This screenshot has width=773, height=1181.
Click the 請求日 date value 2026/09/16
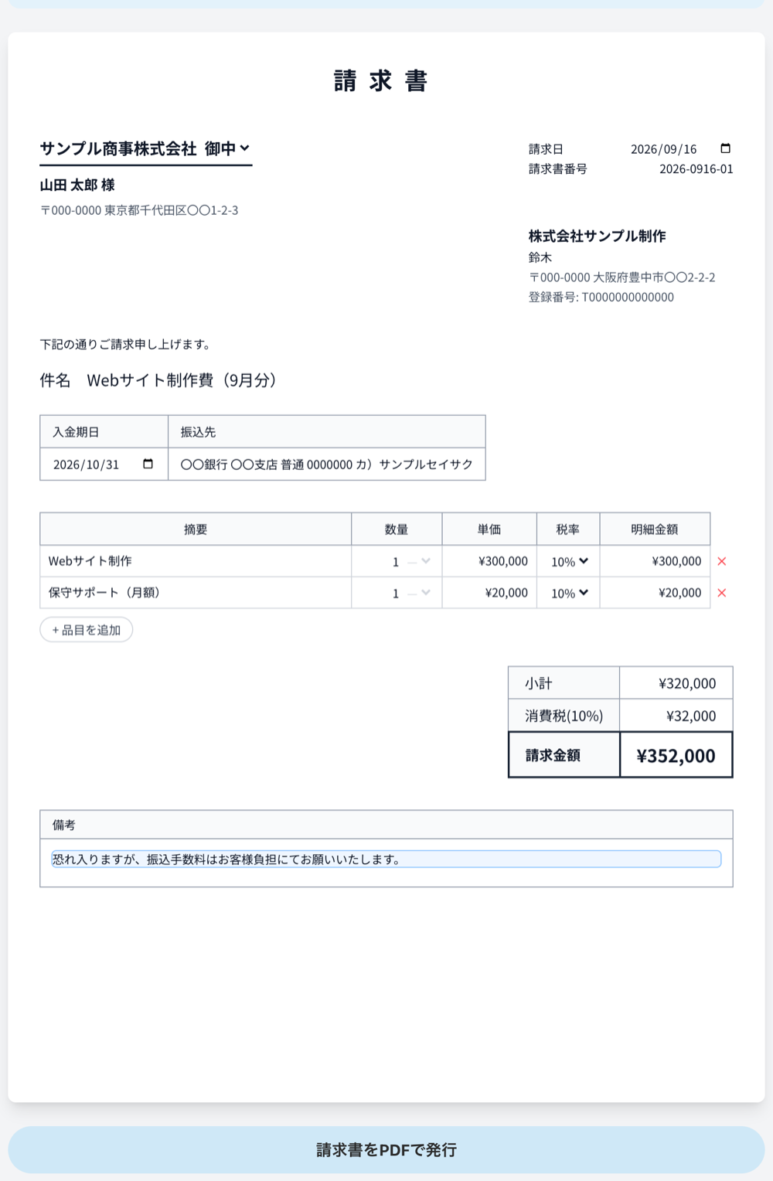663,149
